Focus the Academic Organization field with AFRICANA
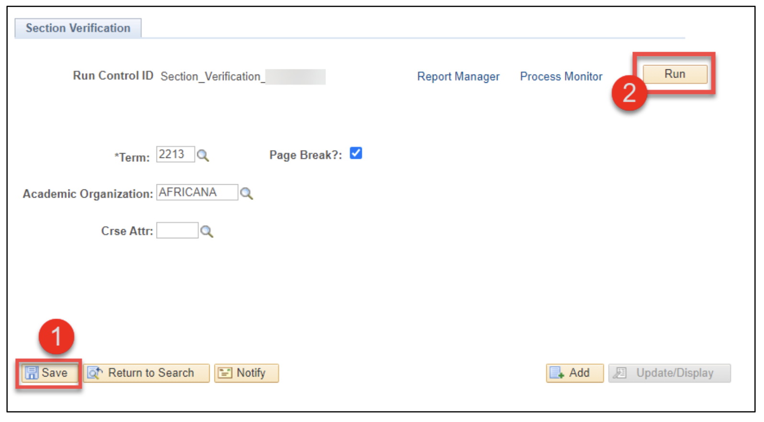The width and height of the screenshot is (764, 422). coord(196,192)
